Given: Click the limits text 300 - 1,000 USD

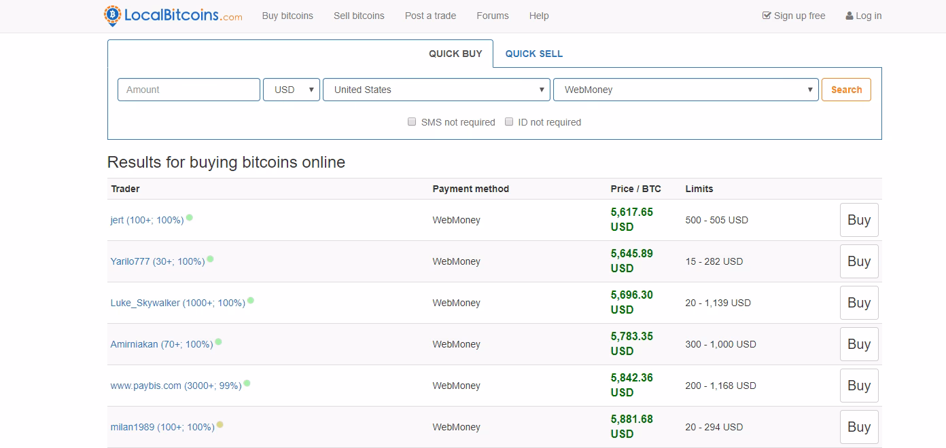Looking at the screenshot, I should coord(721,344).
